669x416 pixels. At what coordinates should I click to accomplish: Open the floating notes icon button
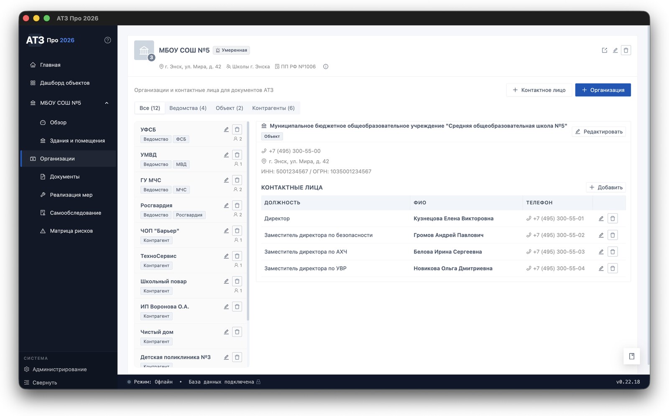click(631, 356)
